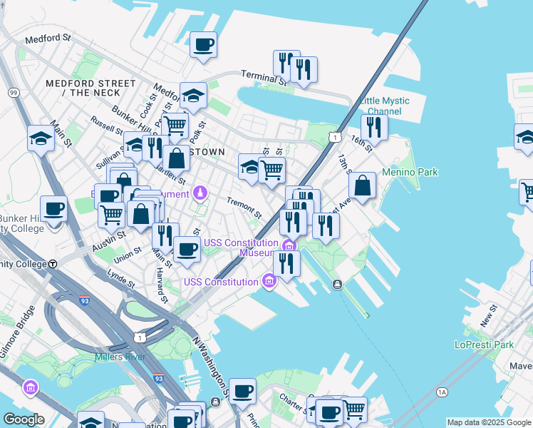Select the purple museum marker below Gilmore Bridge
This screenshot has height=428, width=533.
(x=31, y=388)
